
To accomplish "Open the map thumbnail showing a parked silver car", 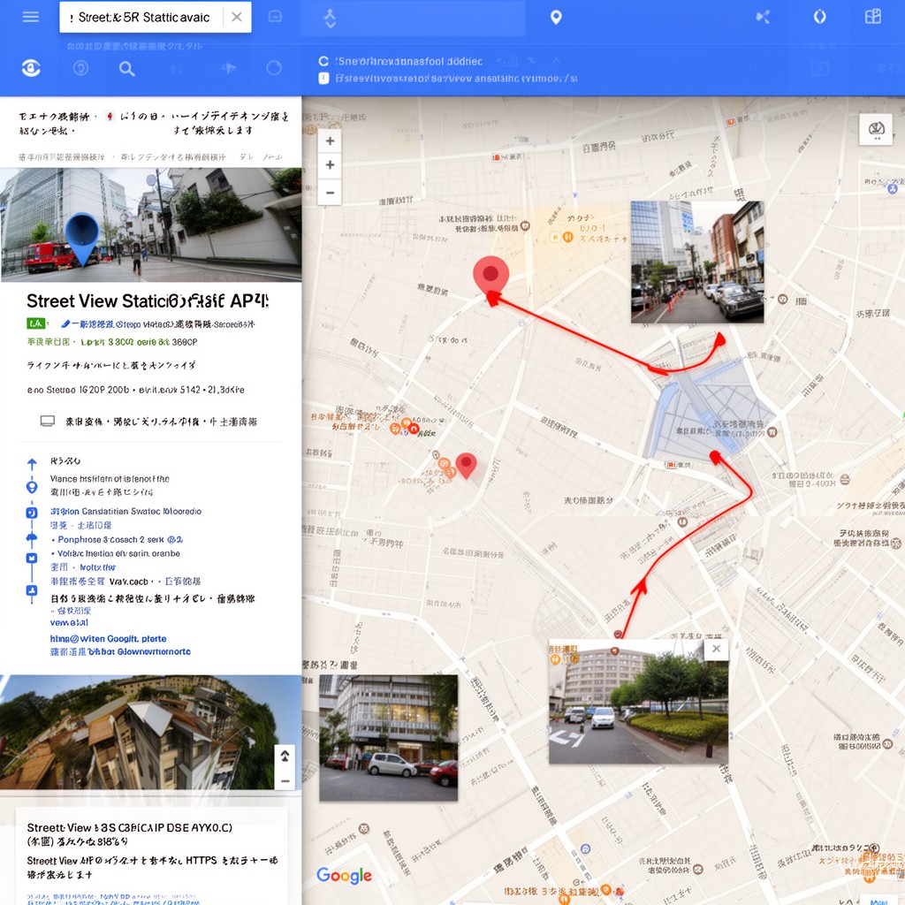I will [389, 738].
